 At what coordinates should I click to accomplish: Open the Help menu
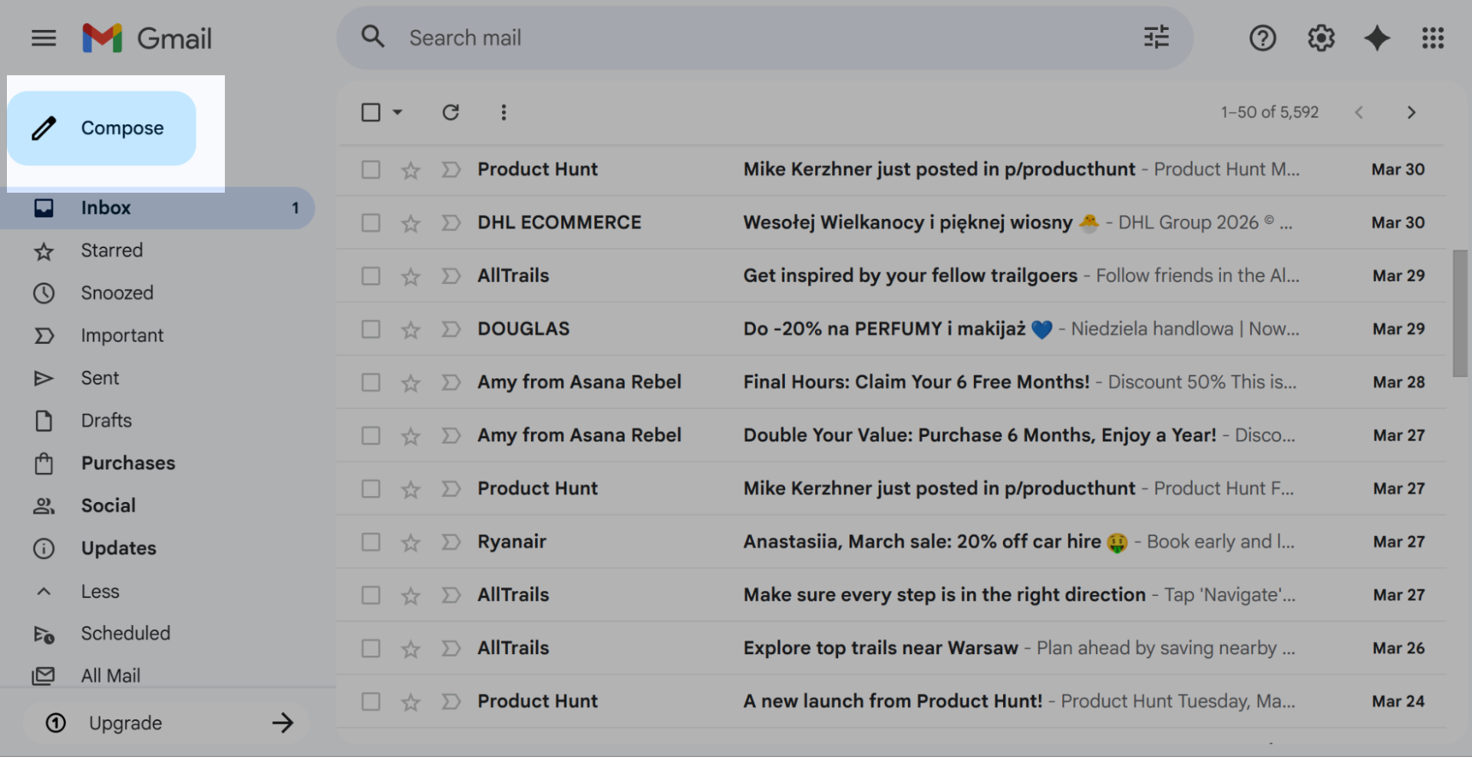click(x=1262, y=38)
